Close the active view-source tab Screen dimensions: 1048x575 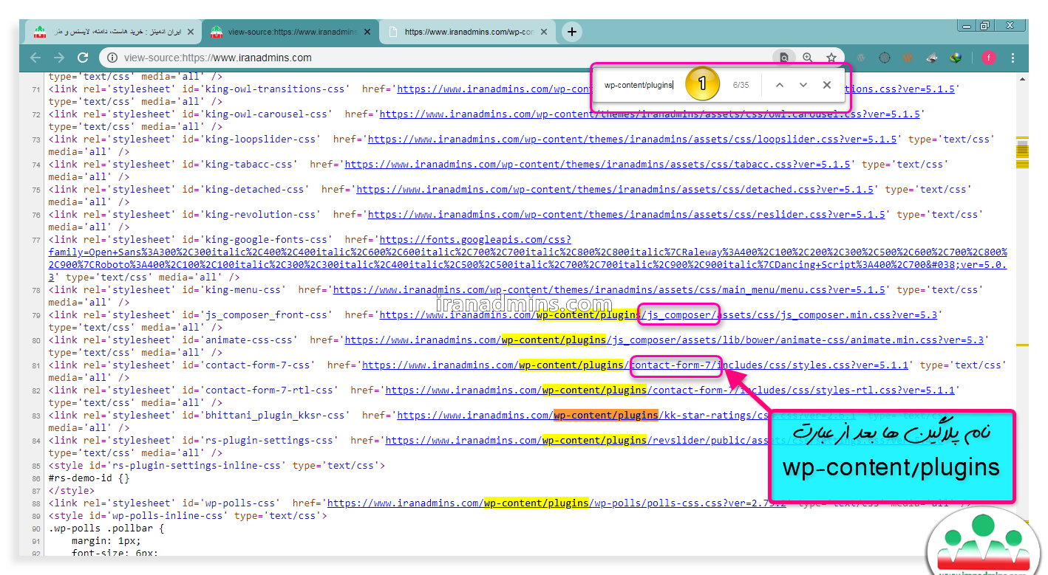click(x=369, y=32)
